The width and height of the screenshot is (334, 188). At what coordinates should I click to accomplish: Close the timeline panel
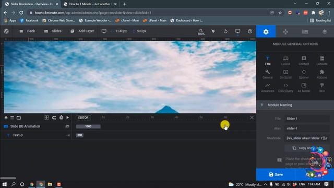click(252, 118)
